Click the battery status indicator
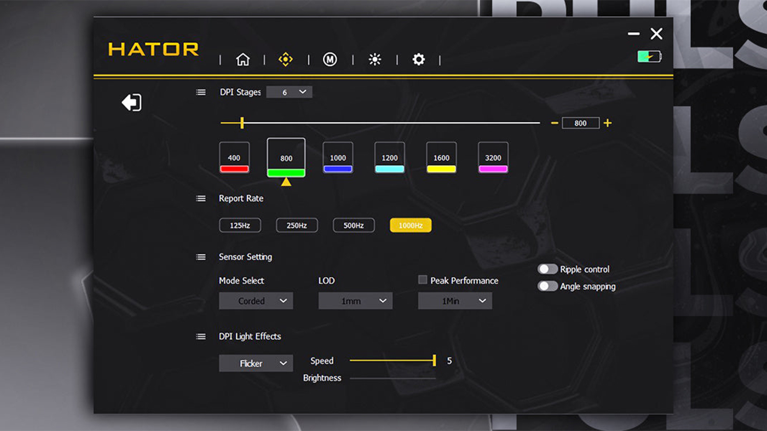Screen dimensions: 767x431 (649, 56)
